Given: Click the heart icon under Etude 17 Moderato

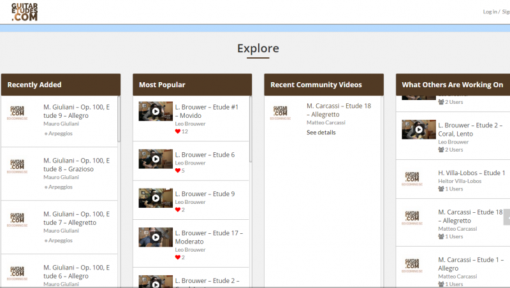Looking at the screenshot, I should pos(178,257).
